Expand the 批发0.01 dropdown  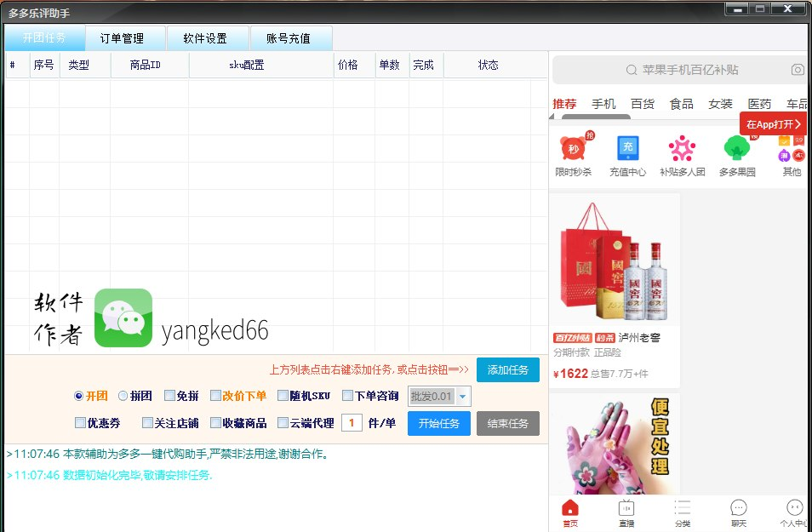[x=462, y=397]
